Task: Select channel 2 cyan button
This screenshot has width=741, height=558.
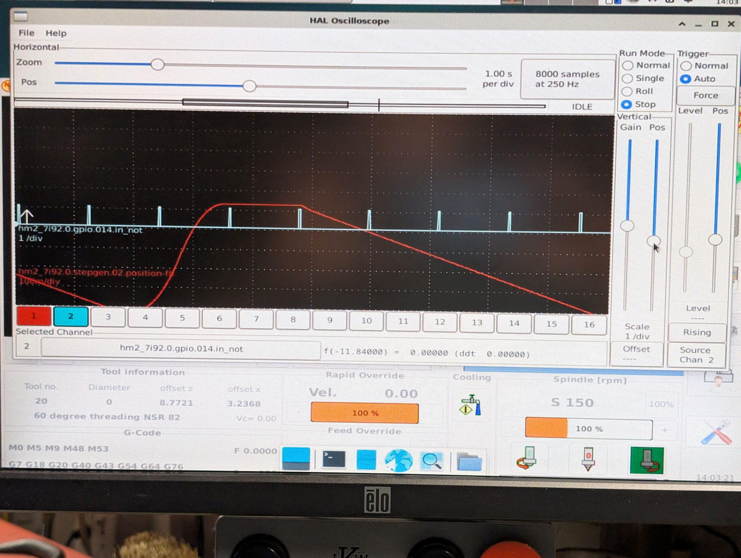Action: coord(71,316)
